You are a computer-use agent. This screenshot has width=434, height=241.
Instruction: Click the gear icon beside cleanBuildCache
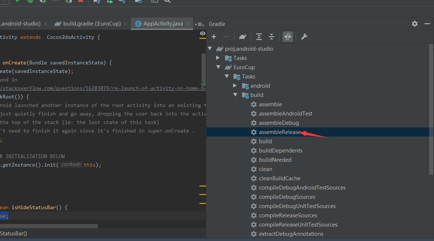tap(254, 178)
